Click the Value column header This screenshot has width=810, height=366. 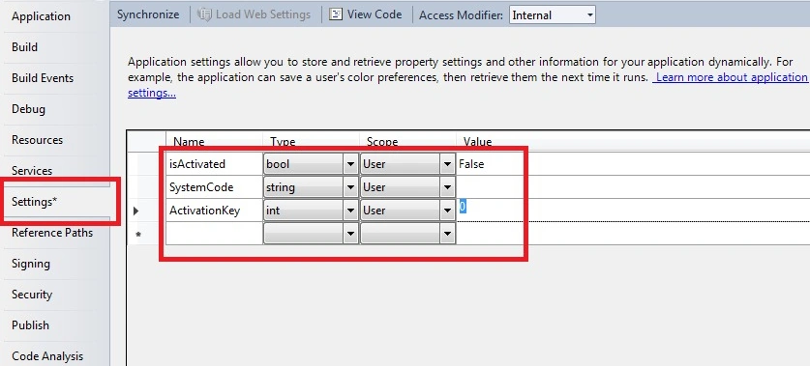pos(633,142)
